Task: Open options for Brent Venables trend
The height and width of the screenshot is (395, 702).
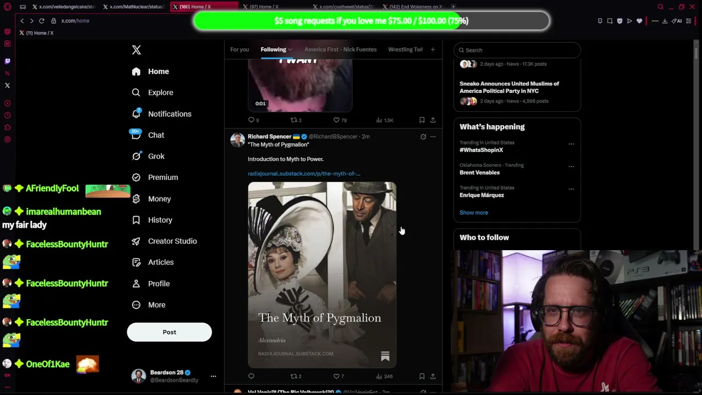Action: tap(571, 167)
